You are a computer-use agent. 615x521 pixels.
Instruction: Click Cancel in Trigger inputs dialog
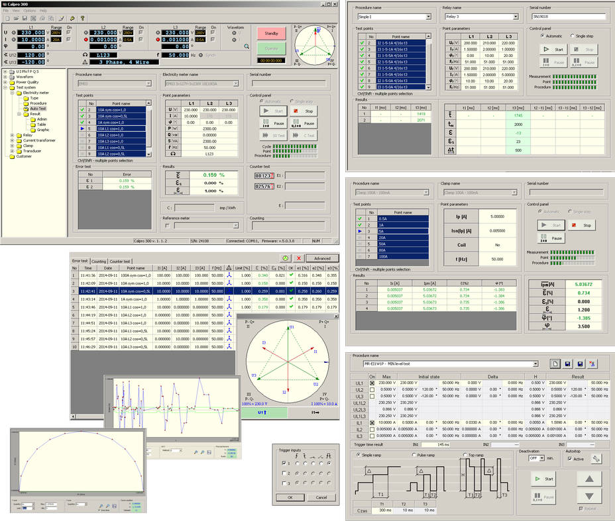(321, 497)
